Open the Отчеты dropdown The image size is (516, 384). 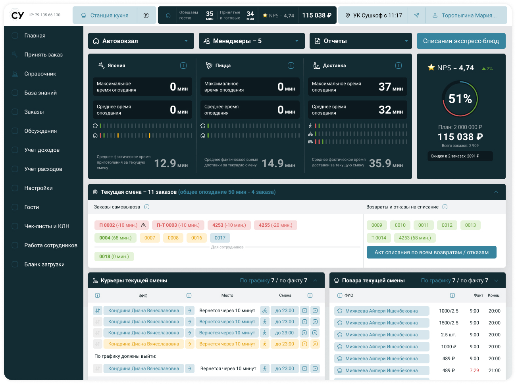point(361,41)
